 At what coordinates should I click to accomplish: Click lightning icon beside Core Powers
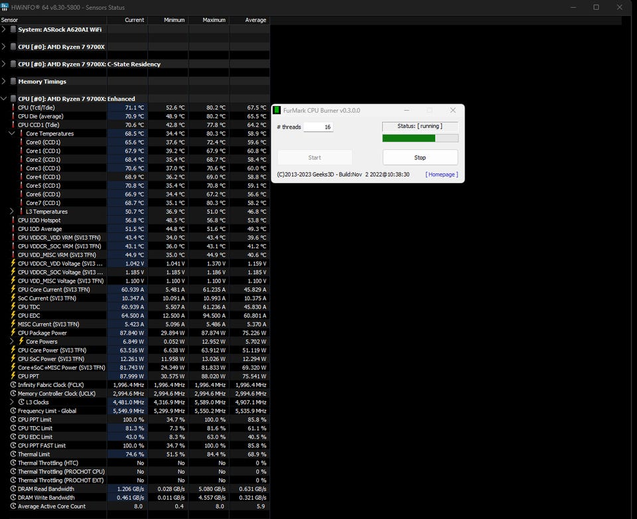click(x=21, y=341)
